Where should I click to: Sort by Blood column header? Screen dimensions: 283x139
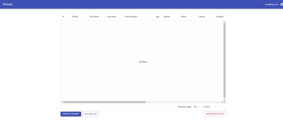point(184,16)
